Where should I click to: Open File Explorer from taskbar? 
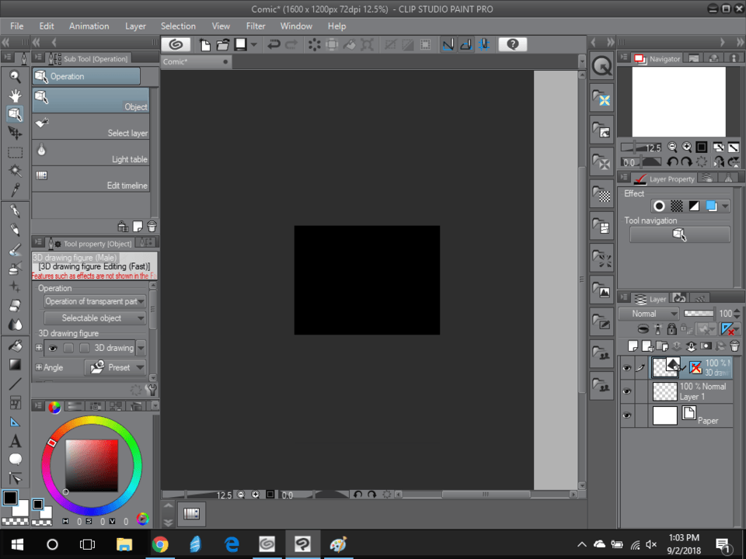point(124,544)
